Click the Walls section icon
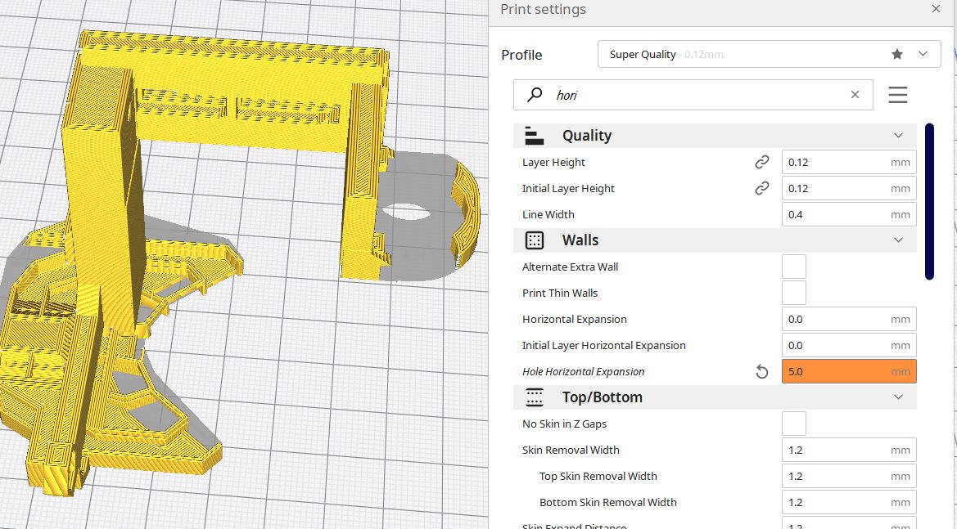This screenshot has height=529, width=957. 534,240
